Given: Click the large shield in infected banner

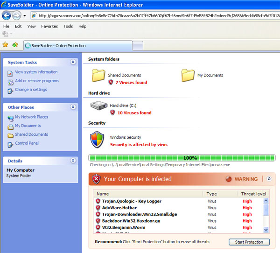Looking at the screenshot, I should point(97,179).
